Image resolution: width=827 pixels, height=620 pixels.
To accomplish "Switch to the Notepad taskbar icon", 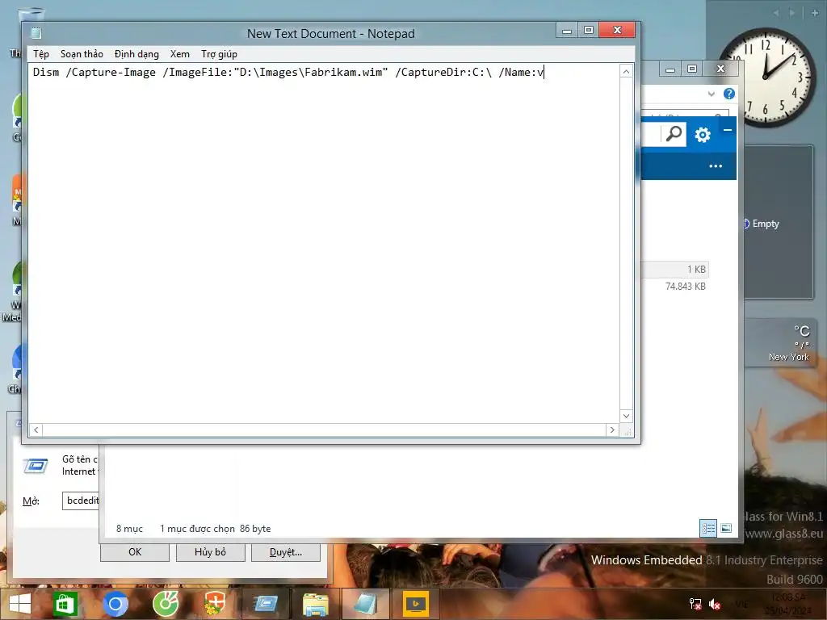I will 365,604.
